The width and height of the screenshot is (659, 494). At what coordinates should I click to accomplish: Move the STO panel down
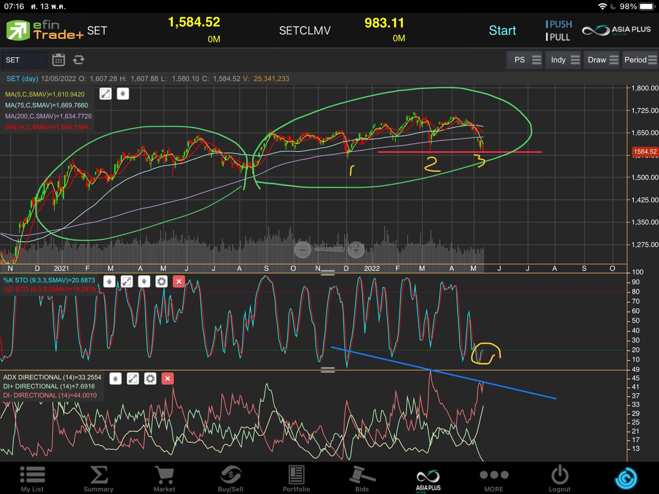tap(144, 281)
